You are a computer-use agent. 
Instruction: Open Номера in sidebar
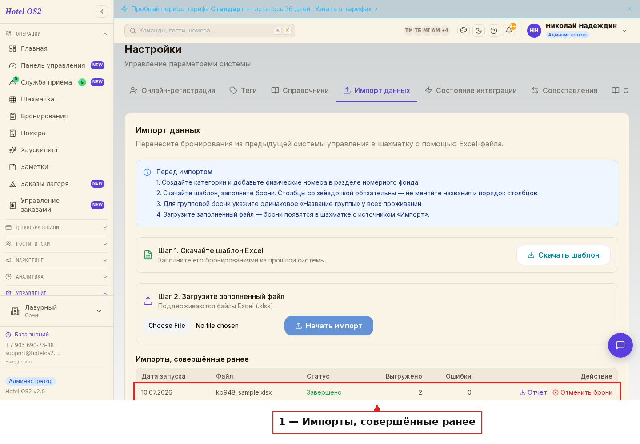coord(56,133)
